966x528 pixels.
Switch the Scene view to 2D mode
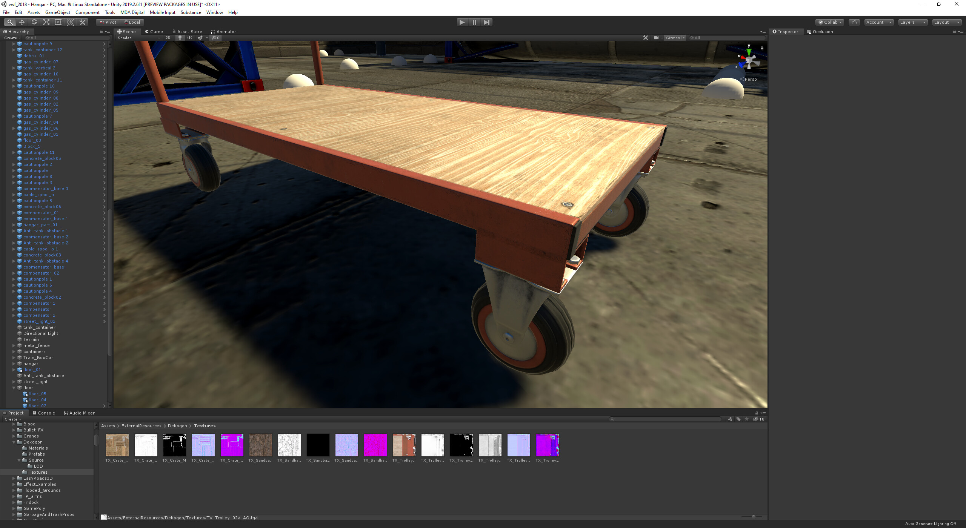click(168, 38)
